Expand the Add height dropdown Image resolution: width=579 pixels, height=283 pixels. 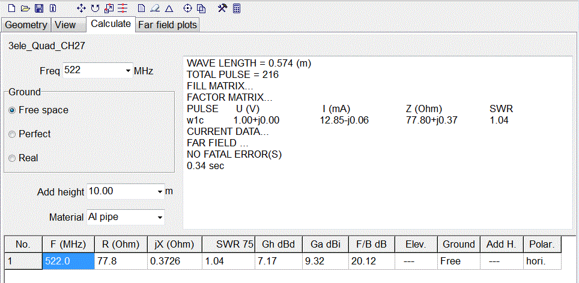[x=160, y=192]
